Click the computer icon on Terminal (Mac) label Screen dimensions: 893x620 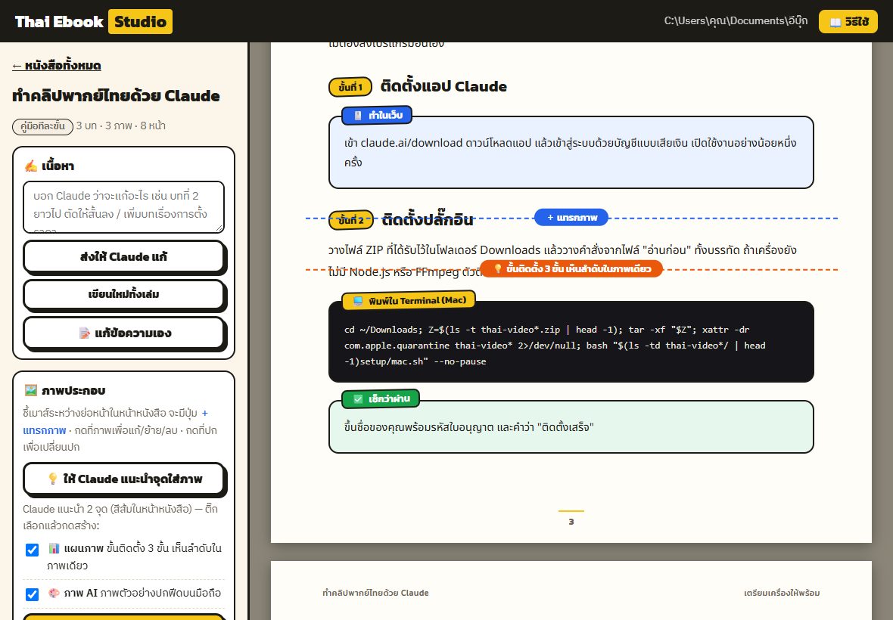click(358, 301)
